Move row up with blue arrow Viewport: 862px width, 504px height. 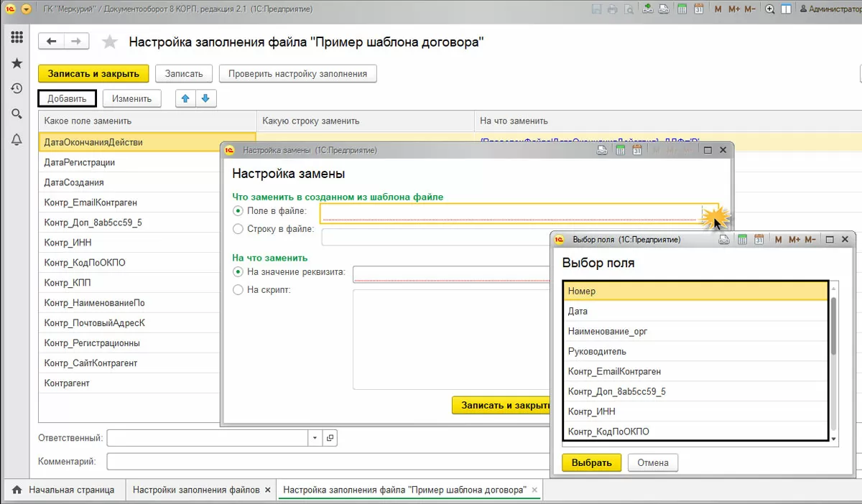coord(185,98)
